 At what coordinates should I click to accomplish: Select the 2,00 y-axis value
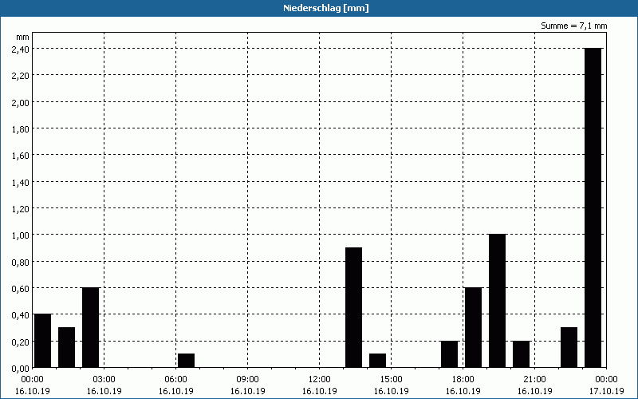pyautogui.click(x=21, y=102)
